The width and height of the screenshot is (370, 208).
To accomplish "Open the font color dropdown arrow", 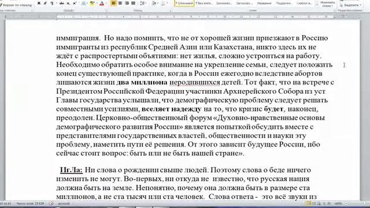I will pos(106,3).
